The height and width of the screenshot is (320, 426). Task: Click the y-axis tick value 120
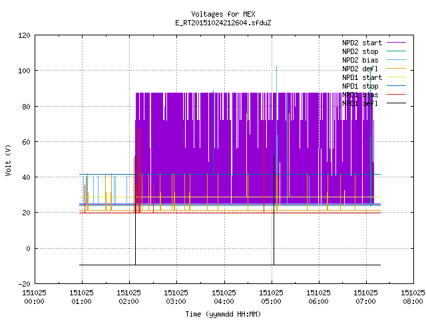click(24, 35)
